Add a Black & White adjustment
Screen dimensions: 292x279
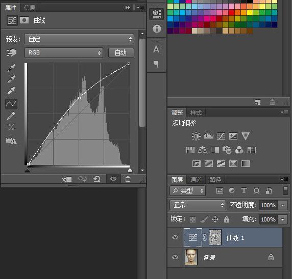tap(215, 150)
